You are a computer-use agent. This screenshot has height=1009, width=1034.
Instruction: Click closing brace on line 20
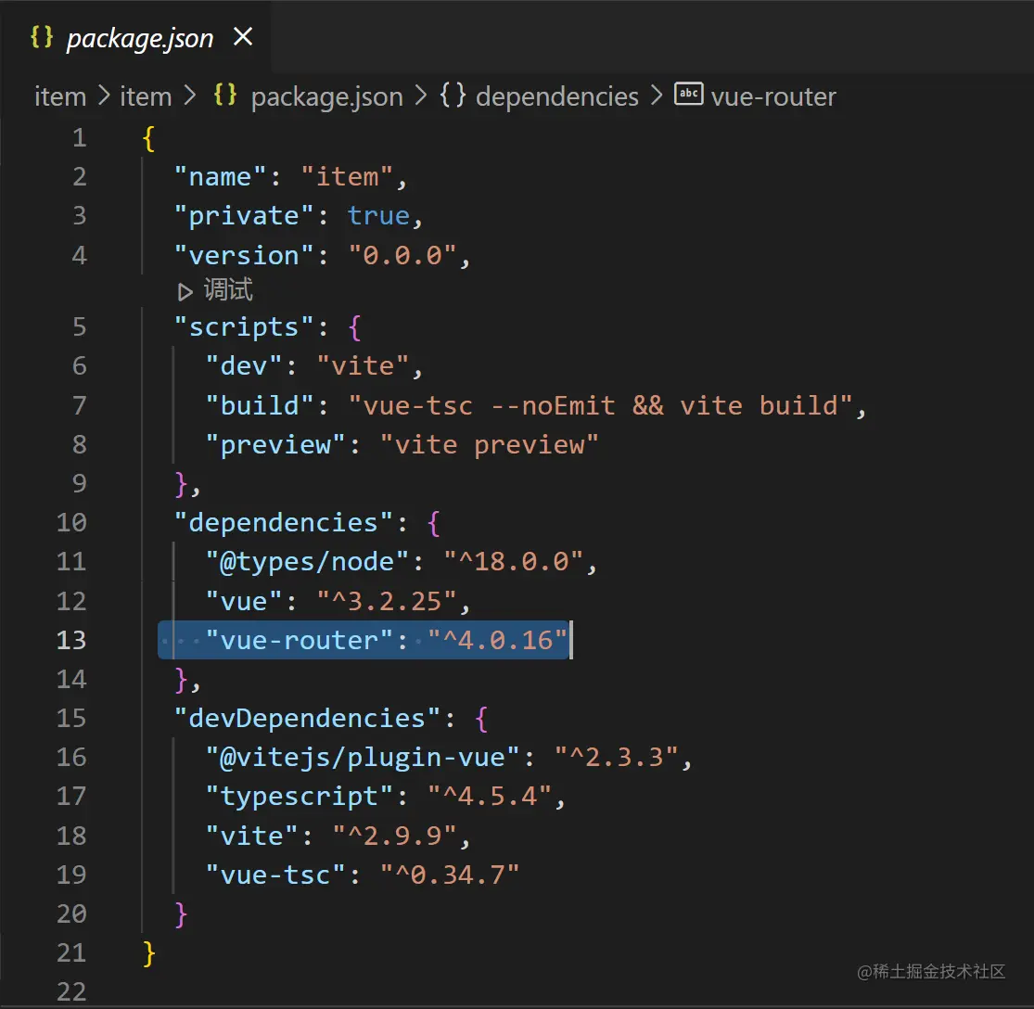click(181, 914)
